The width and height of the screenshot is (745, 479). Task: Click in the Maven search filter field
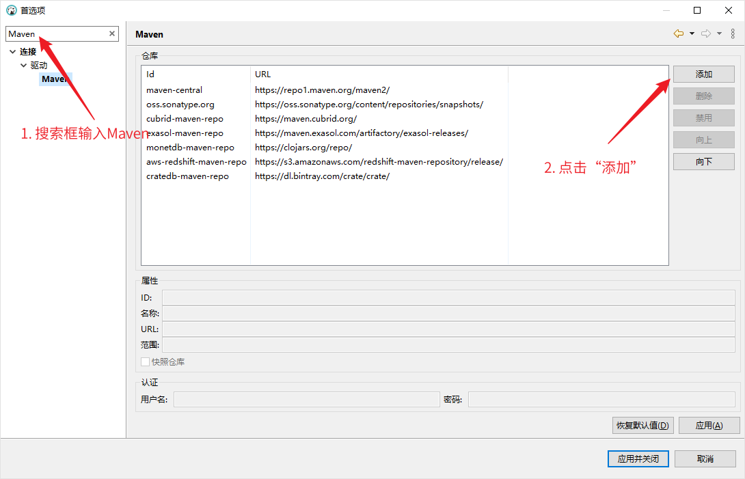pos(58,34)
